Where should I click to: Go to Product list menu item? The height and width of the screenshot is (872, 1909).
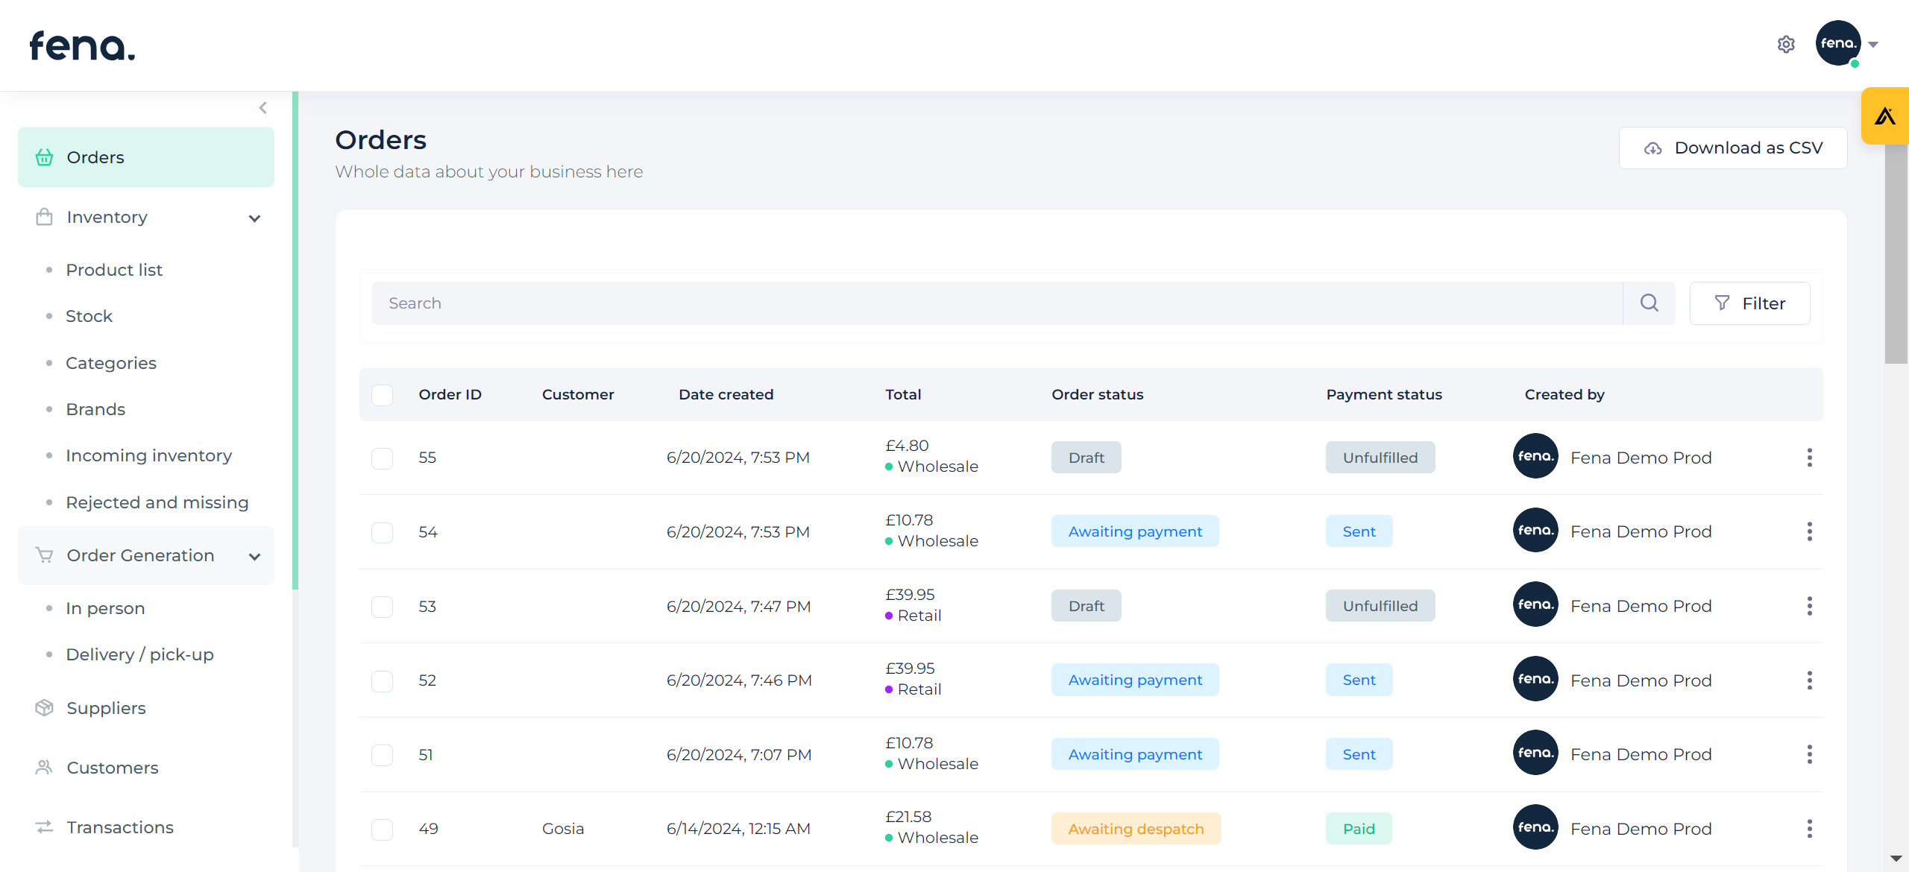[114, 270]
